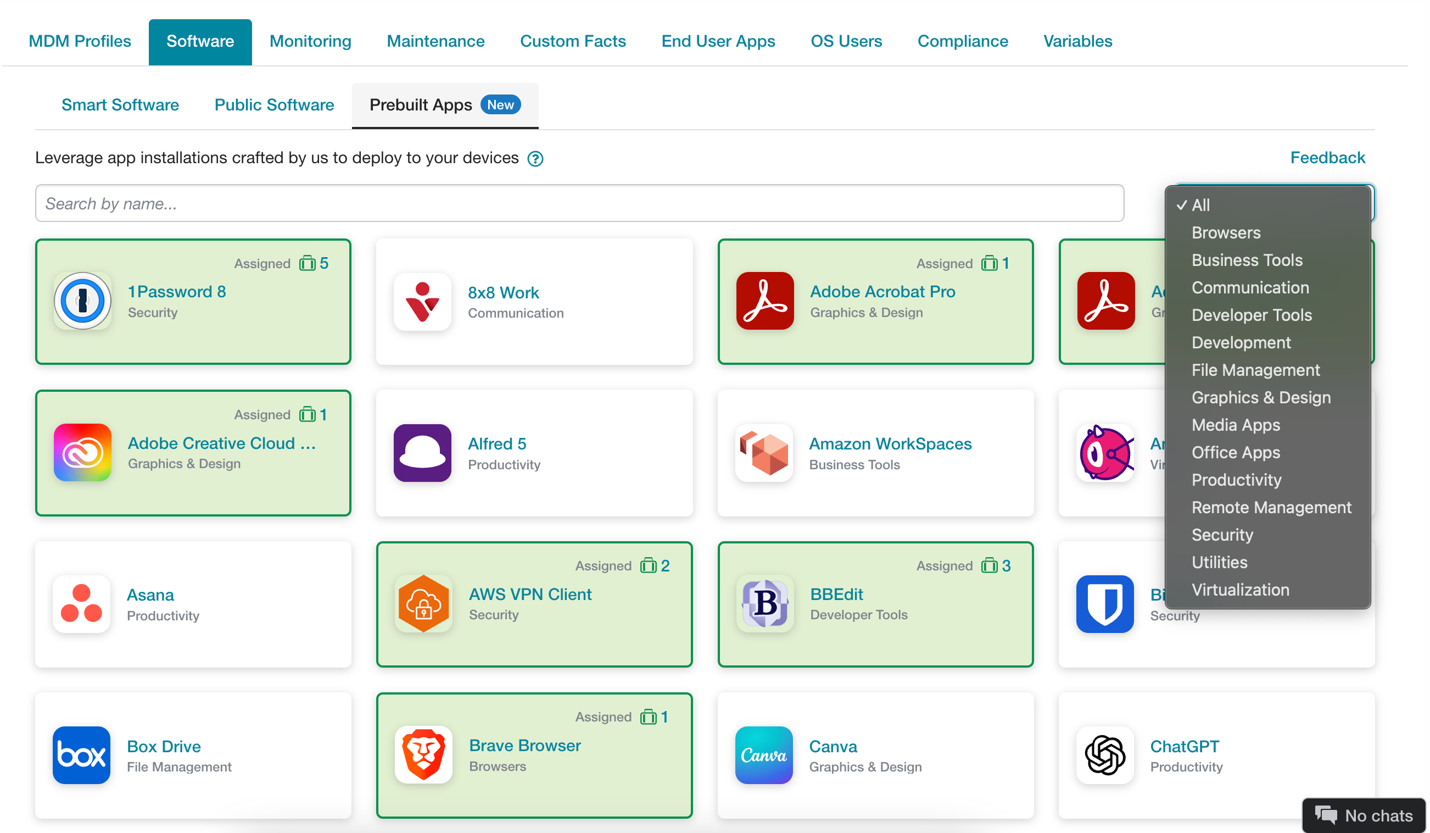This screenshot has height=833, width=1430.
Task: Click the assigned devices icon on Brave Browser
Action: click(648, 717)
